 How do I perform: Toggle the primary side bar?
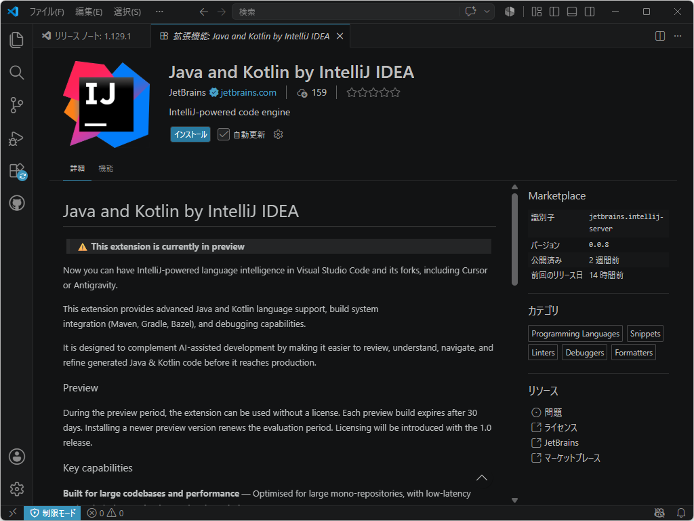[x=554, y=12]
